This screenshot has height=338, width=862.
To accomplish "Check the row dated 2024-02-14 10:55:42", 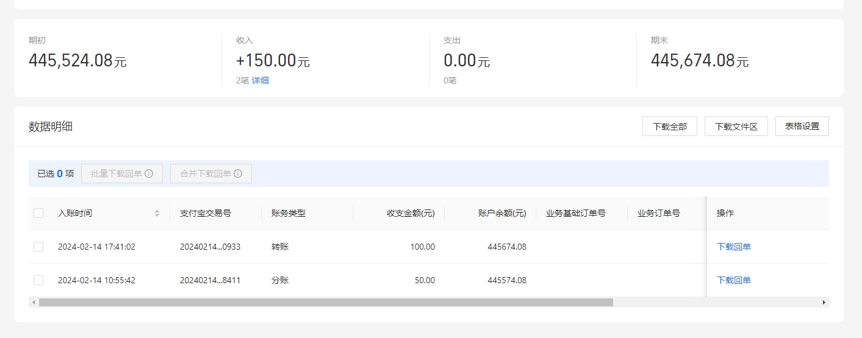I will coord(38,280).
